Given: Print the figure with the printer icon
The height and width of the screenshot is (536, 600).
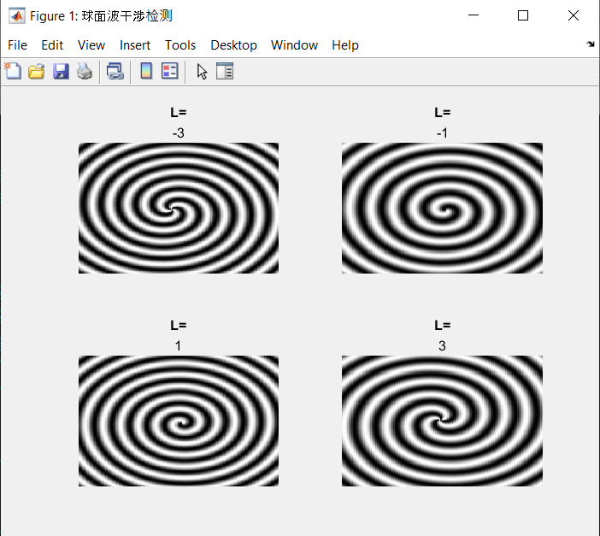Looking at the screenshot, I should point(85,71).
